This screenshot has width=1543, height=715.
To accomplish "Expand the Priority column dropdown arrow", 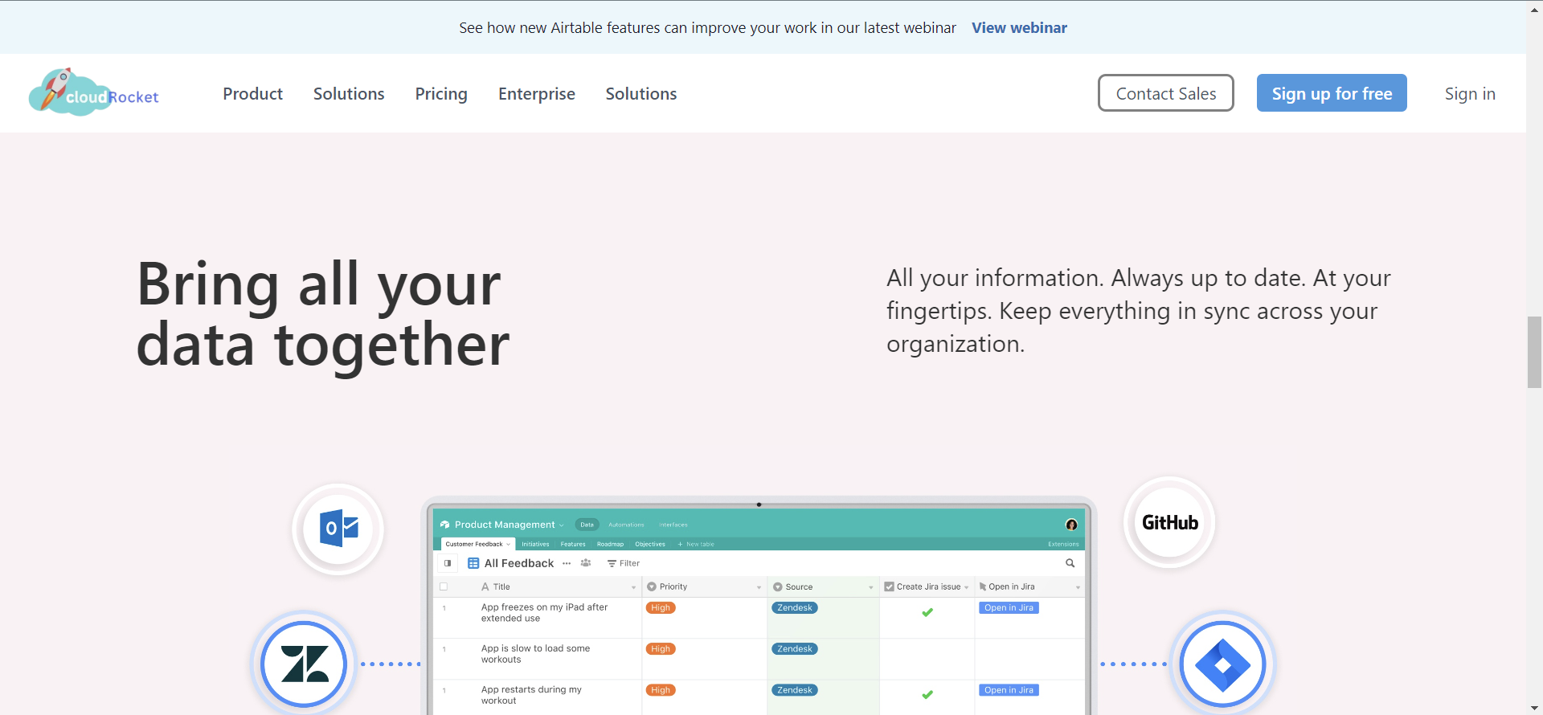I will pos(759,587).
